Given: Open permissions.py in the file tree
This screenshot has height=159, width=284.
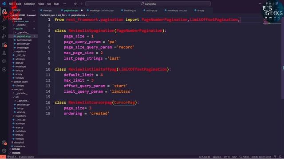Looking at the screenshot, I should pos(24,40).
